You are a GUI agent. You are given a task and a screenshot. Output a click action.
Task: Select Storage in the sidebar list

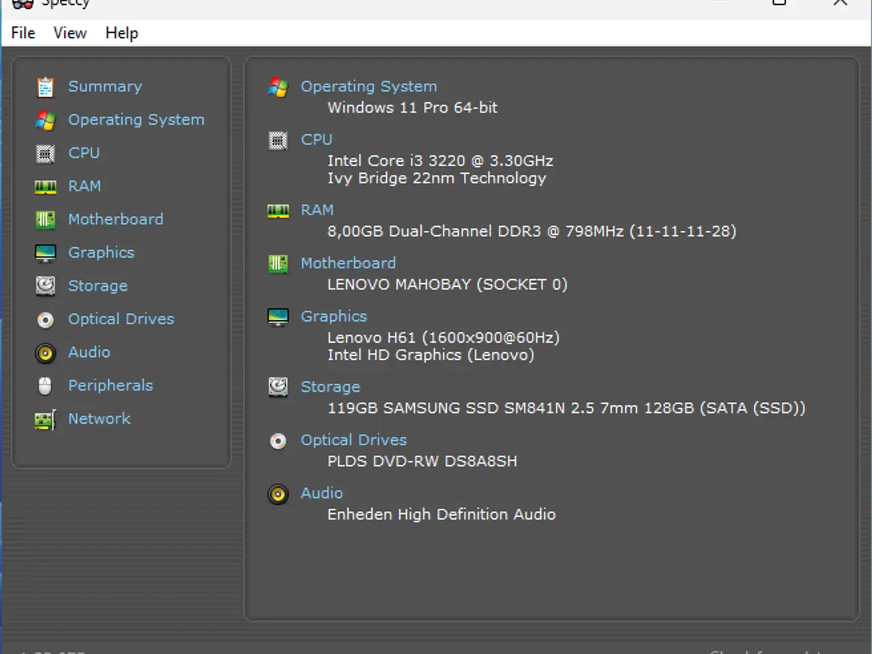98,286
